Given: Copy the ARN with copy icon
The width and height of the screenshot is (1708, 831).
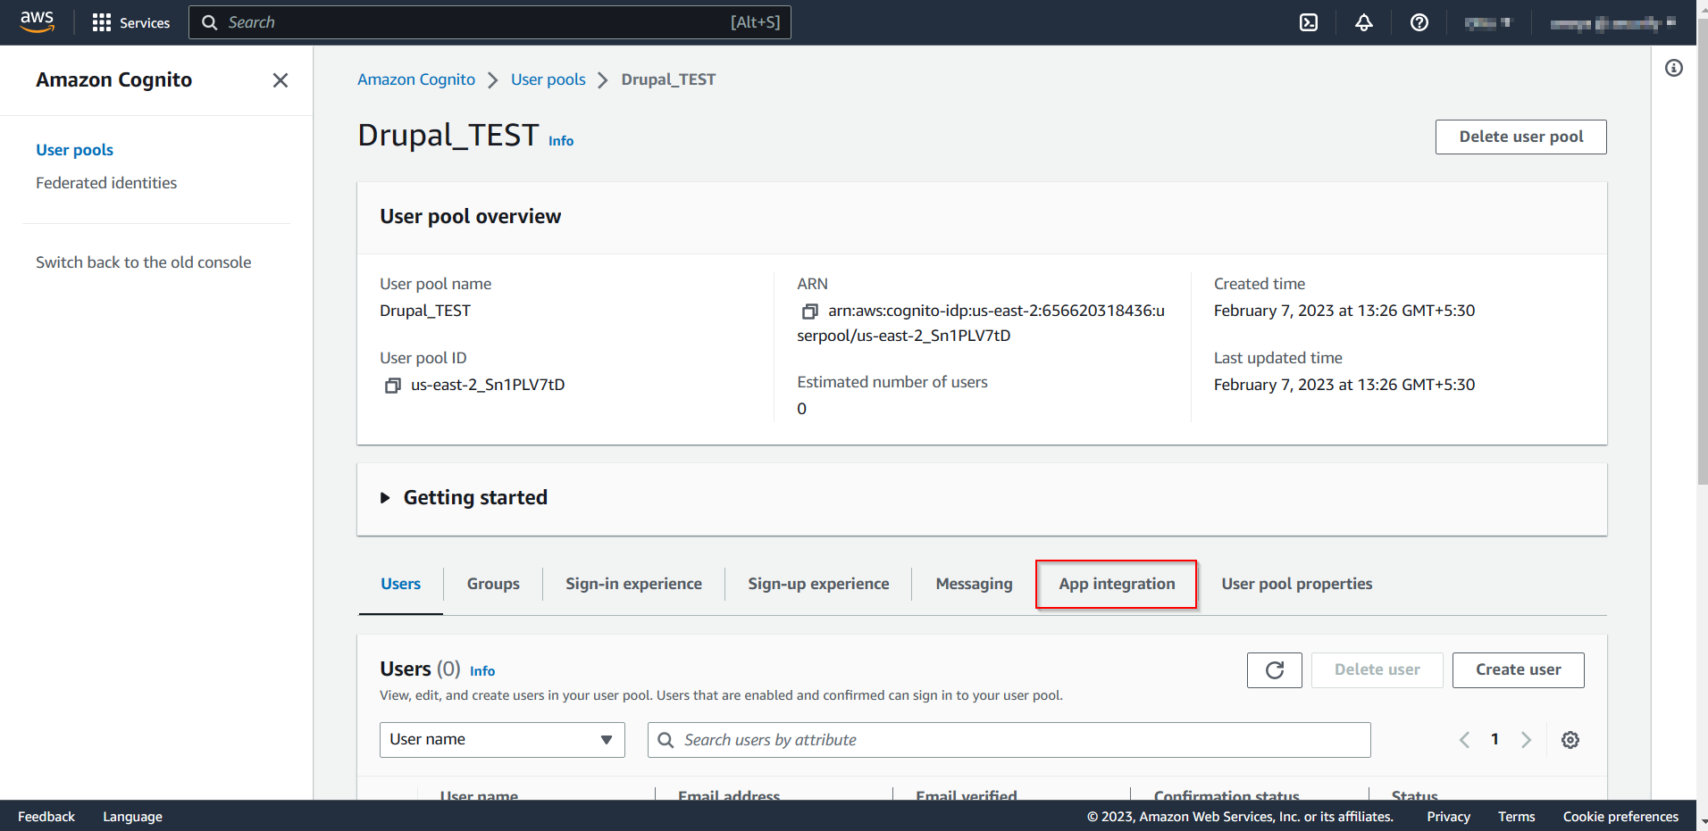Looking at the screenshot, I should click(x=810, y=312).
